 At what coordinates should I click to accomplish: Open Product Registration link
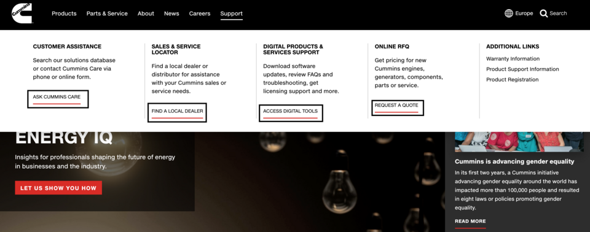coord(513,80)
